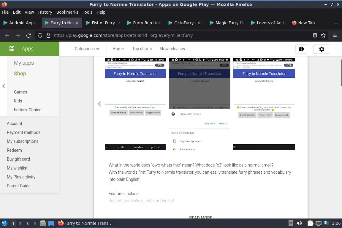Open Top charts

(x=142, y=49)
